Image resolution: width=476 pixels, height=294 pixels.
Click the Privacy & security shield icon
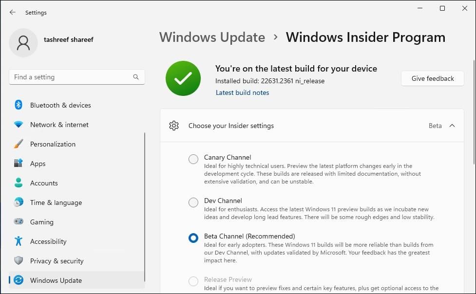pyautogui.click(x=18, y=261)
